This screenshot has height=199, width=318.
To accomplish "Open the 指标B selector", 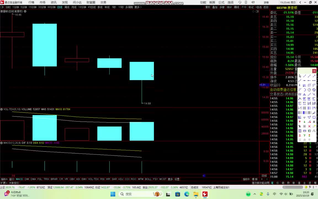I will (x=246, y=179).
